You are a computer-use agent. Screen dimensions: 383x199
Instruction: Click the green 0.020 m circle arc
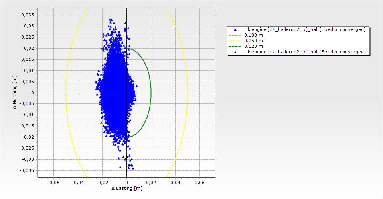[x=151, y=93]
